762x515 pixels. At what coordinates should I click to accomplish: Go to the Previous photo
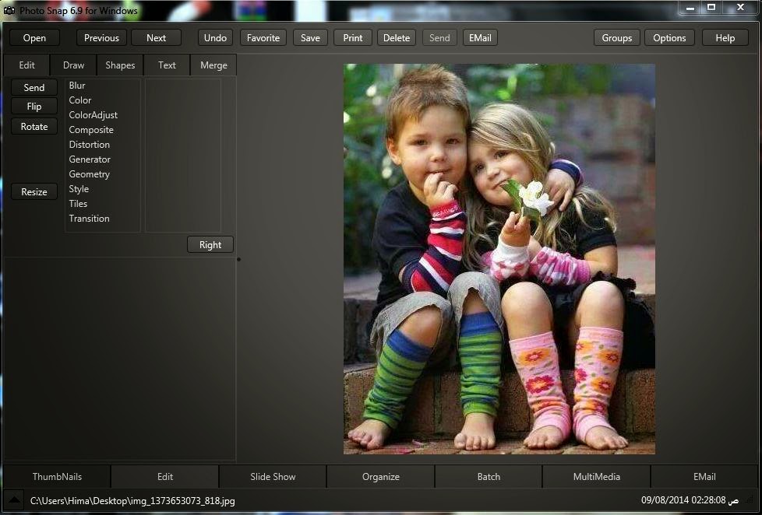click(101, 38)
